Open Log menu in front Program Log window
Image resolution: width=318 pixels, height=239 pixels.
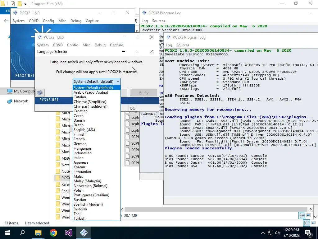(169, 45)
